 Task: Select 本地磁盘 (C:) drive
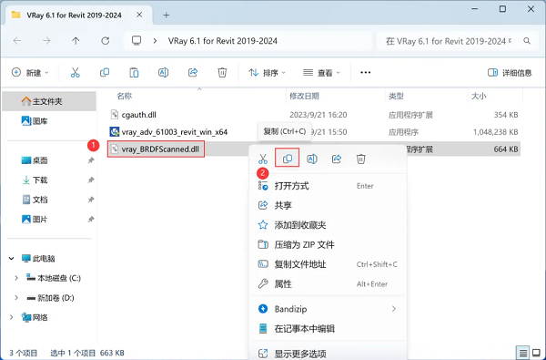(x=54, y=278)
